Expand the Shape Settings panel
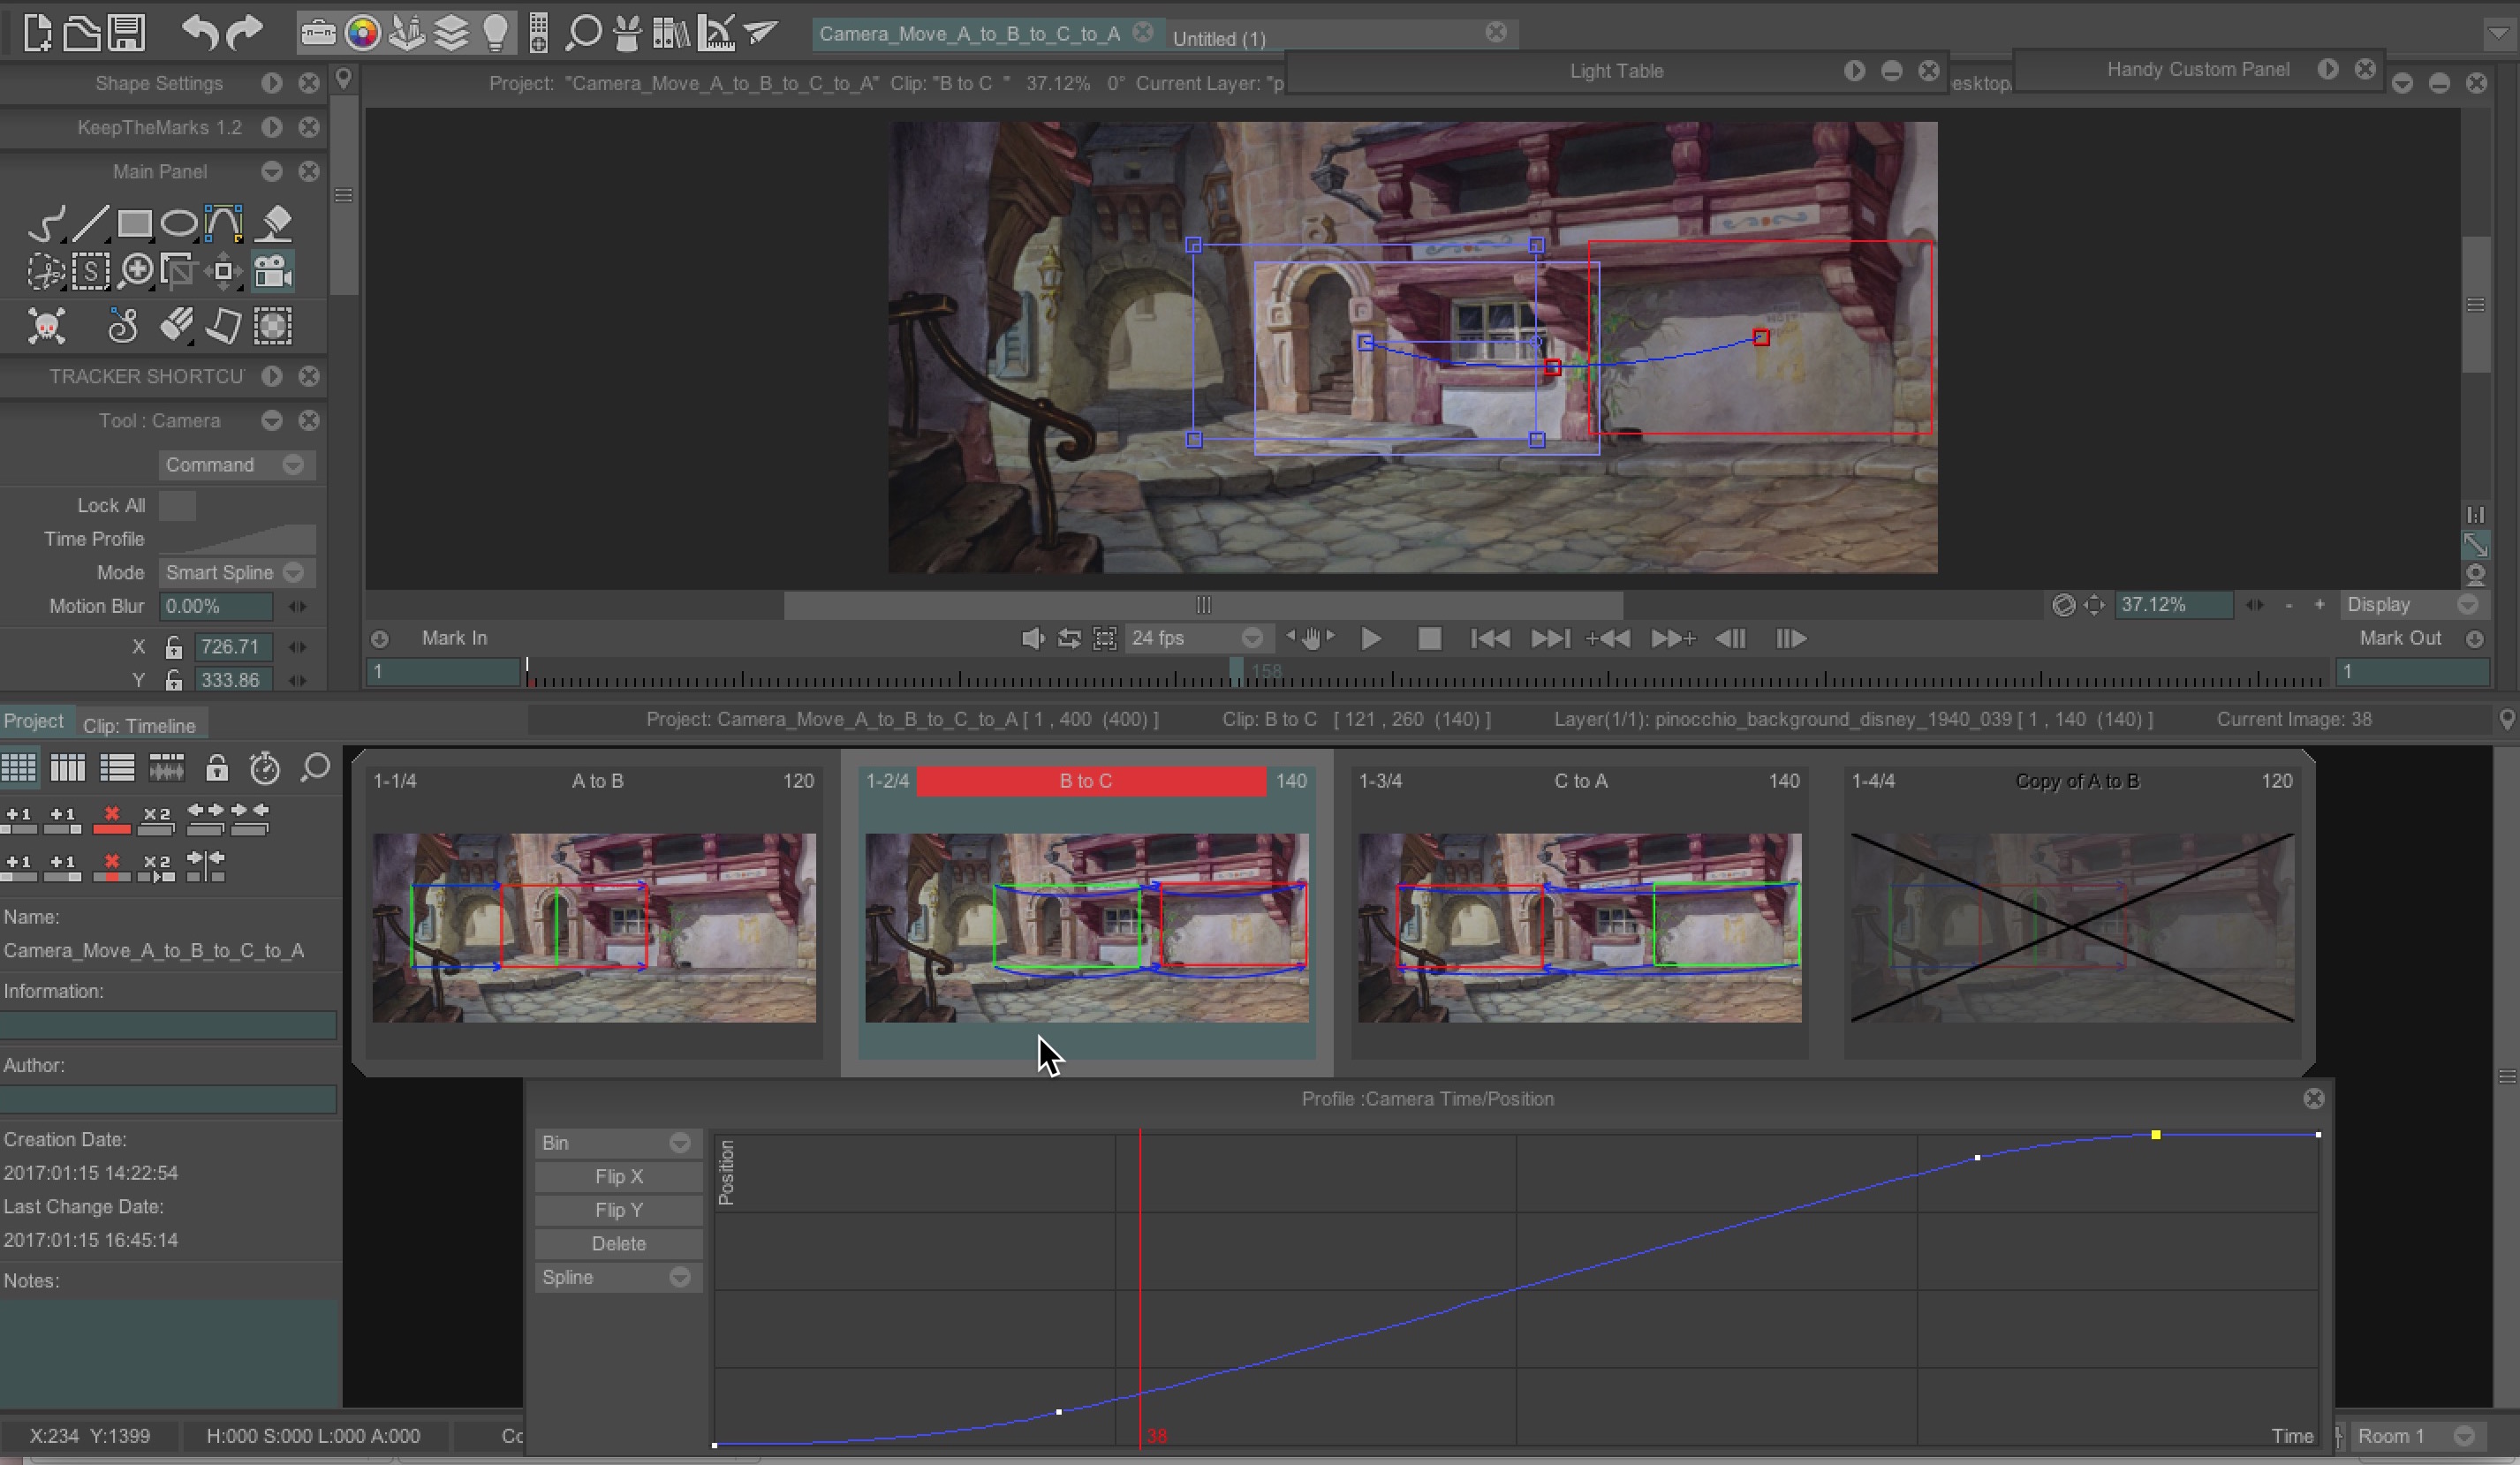 271,83
